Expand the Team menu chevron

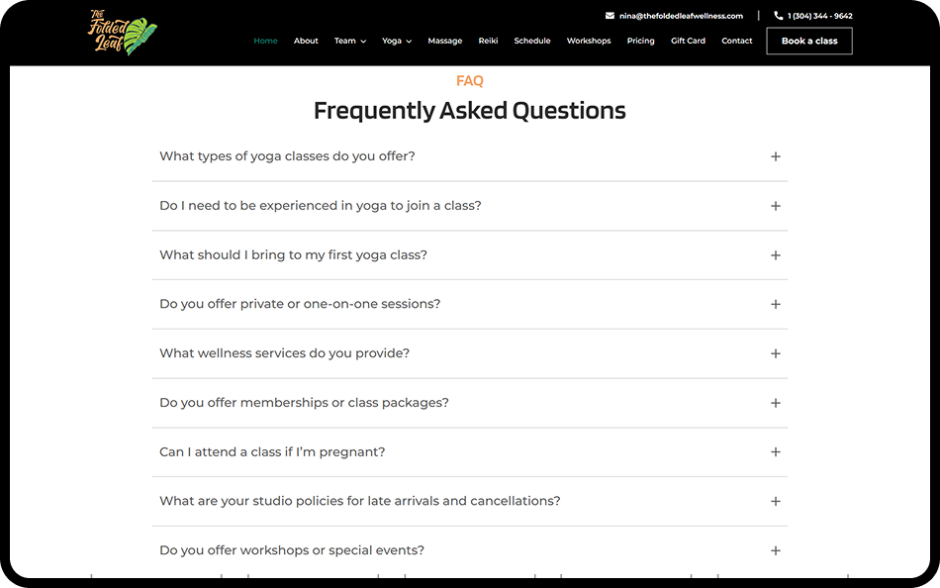[363, 42]
